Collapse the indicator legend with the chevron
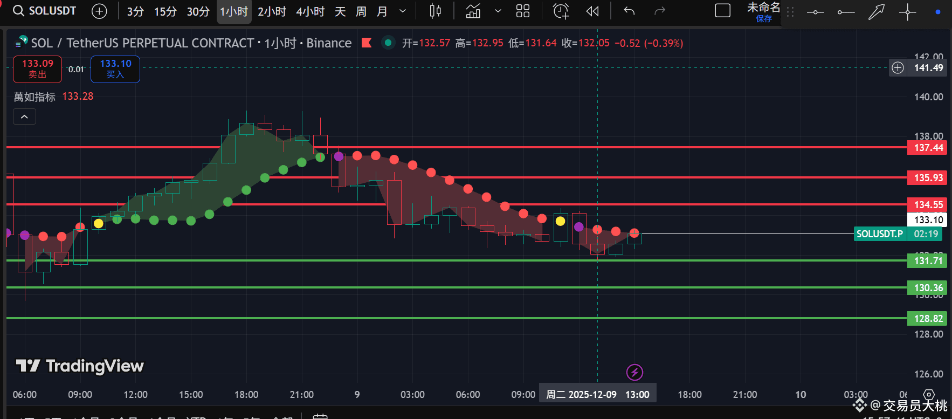The height and width of the screenshot is (419, 952). [x=25, y=116]
